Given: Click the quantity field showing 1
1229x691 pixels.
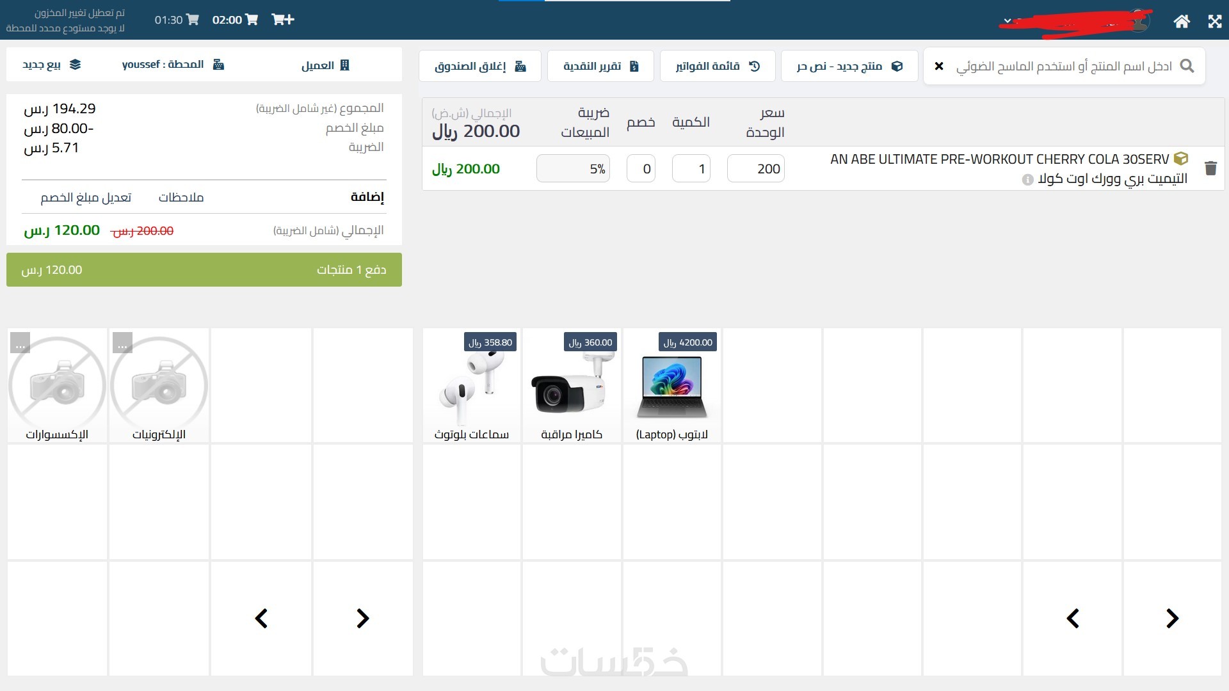Looking at the screenshot, I should (691, 169).
